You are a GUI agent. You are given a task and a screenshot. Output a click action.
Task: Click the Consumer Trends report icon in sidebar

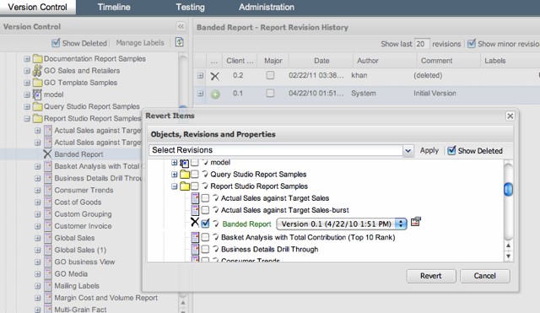click(48, 190)
